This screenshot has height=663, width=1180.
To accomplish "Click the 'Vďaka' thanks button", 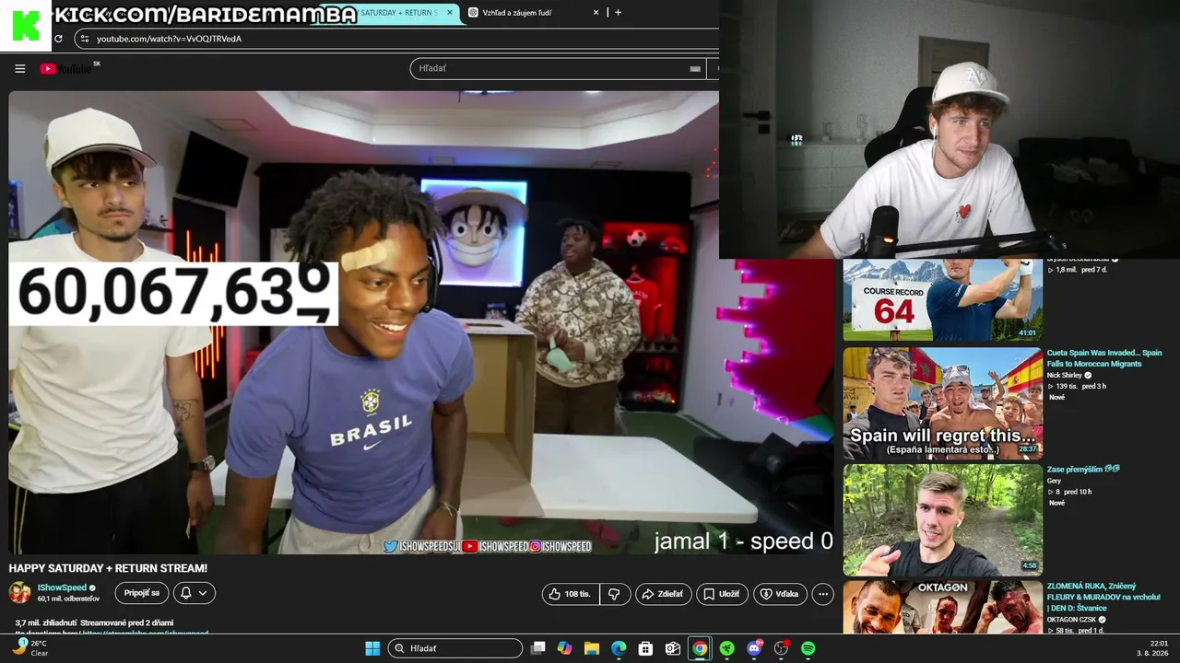I will click(780, 594).
